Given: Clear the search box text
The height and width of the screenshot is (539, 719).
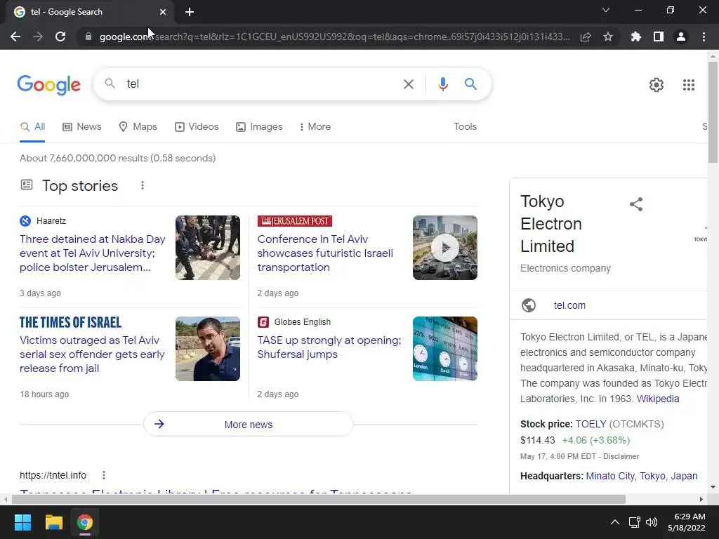Looking at the screenshot, I should 408,84.
